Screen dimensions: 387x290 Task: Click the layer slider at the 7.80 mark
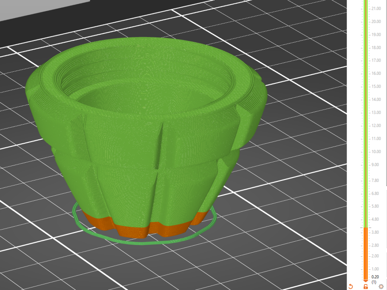pyautogui.click(x=365, y=180)
